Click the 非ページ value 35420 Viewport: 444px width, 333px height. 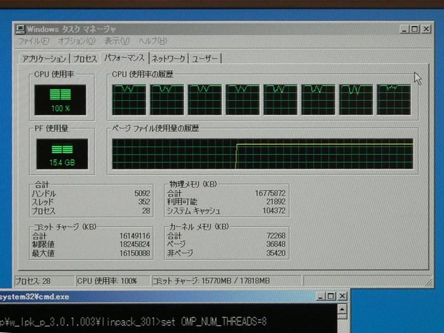pos(276,253)
